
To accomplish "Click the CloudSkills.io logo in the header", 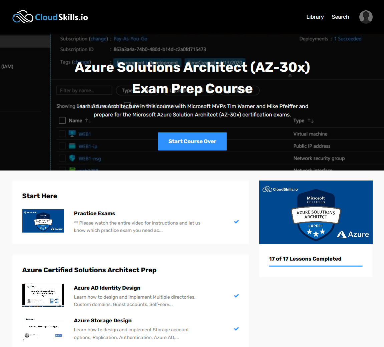I will 50,17.
